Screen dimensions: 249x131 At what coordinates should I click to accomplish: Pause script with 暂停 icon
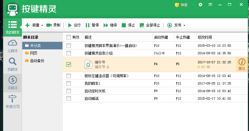pos(88,25)
